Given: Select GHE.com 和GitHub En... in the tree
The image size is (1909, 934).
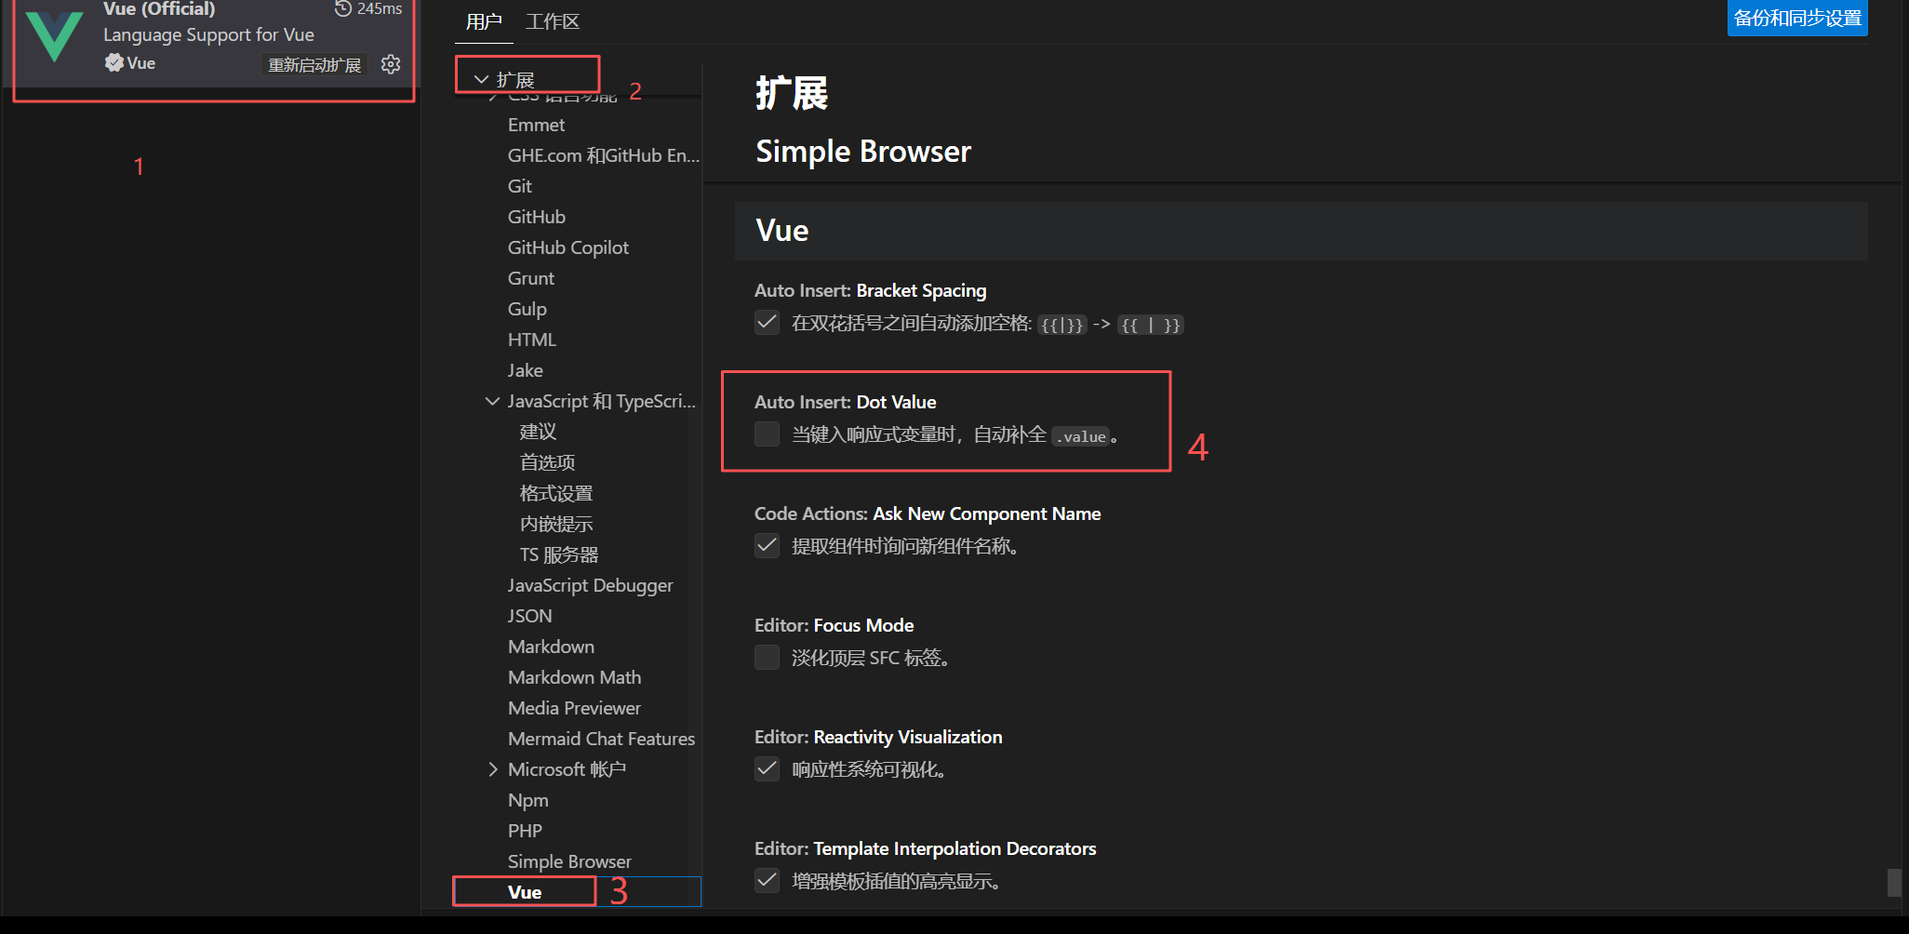Looking at the screenshot, I should click(x=603, y=155).
